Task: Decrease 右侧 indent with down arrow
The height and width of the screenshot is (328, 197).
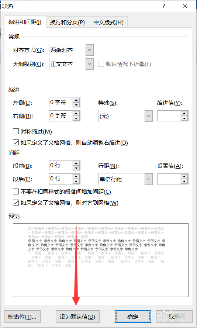Action: pos(76,118)
